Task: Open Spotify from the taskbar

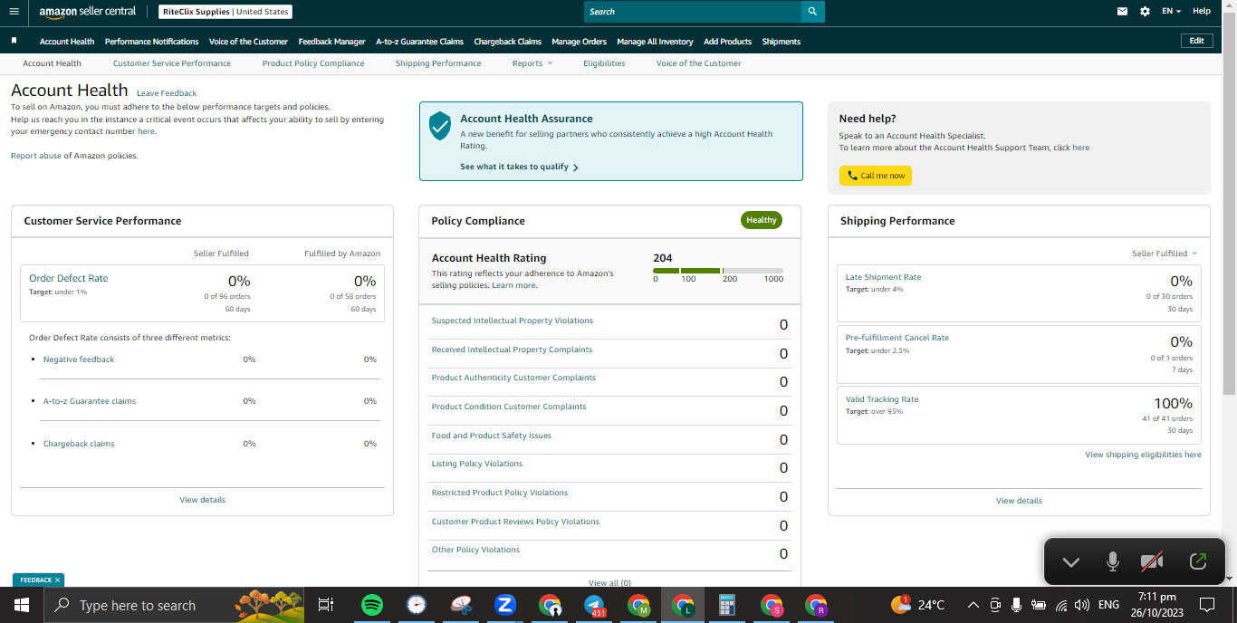Action: [x=372, y=605]
